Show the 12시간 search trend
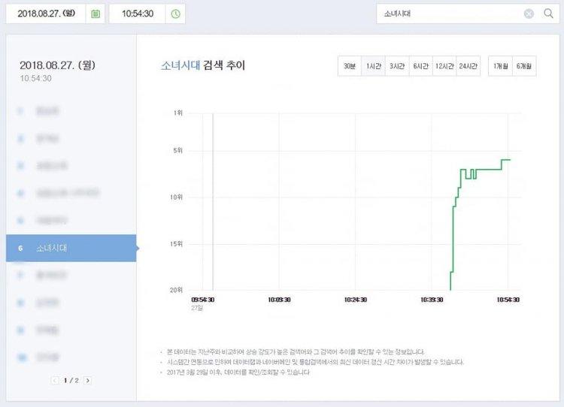 (444, 66)
